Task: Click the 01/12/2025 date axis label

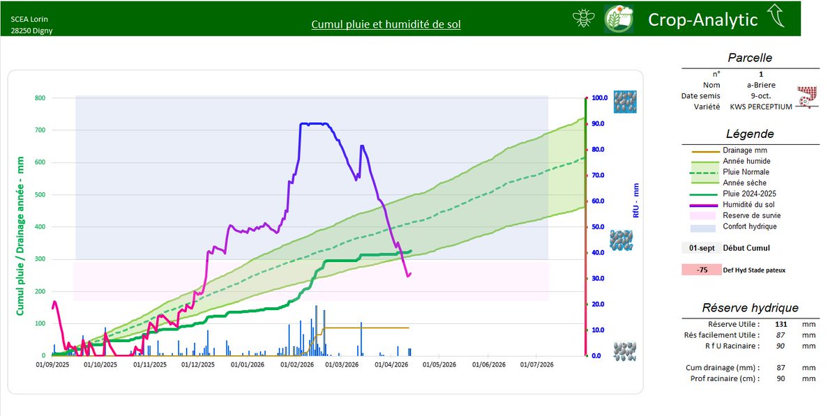Action: pyautogui.click(x=199, y=364)
